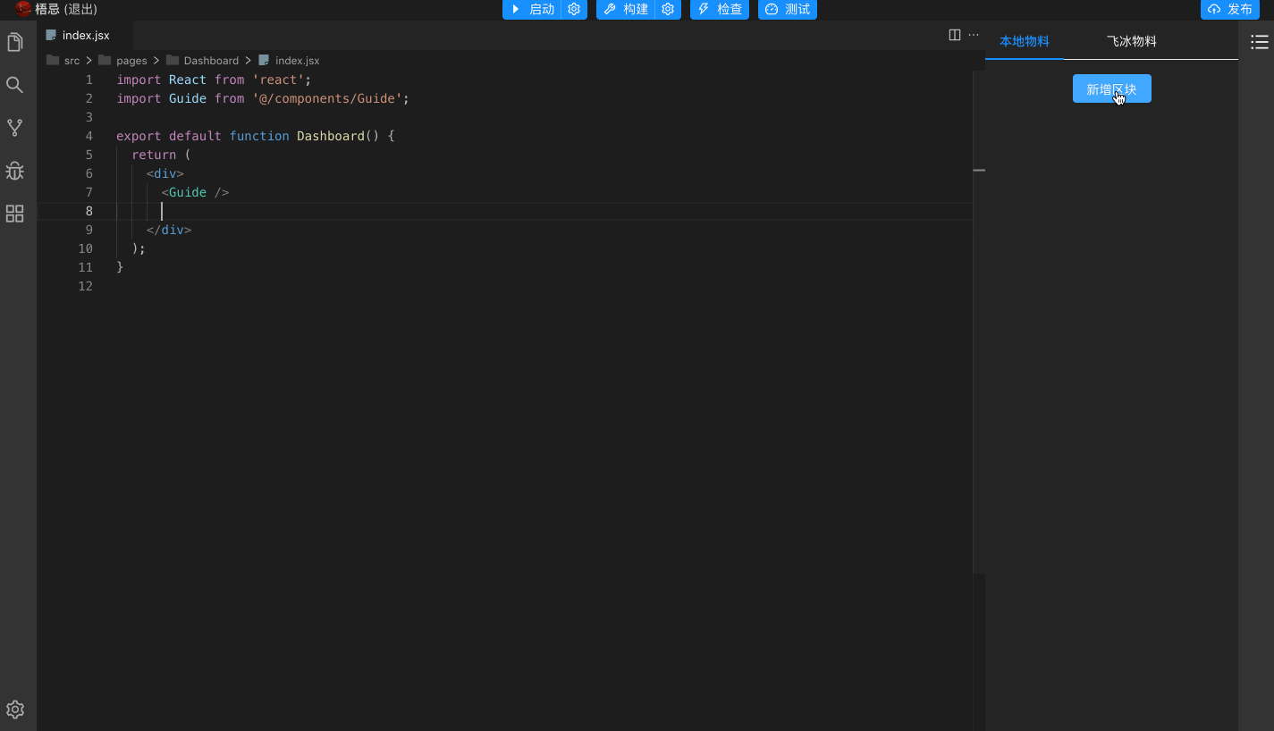Click index.jsx in the breadcrumb path
This screenshot has height=731, width=1274.
289,61
